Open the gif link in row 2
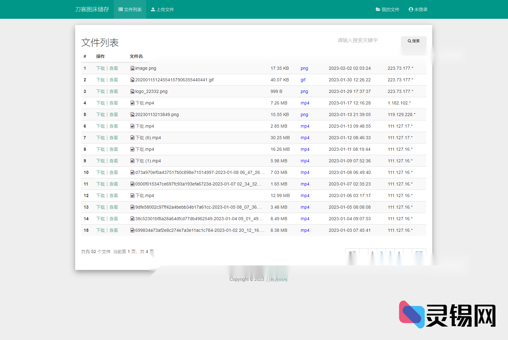Image resolution: width=508 pixels, height=340 pixels. [x=303, y=80]
